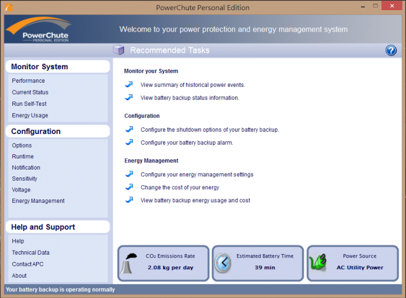Follow 'View battery backup energy usage and cost' link
The image size is (406, 298).
pyautogui.click(x=195, y=200)
